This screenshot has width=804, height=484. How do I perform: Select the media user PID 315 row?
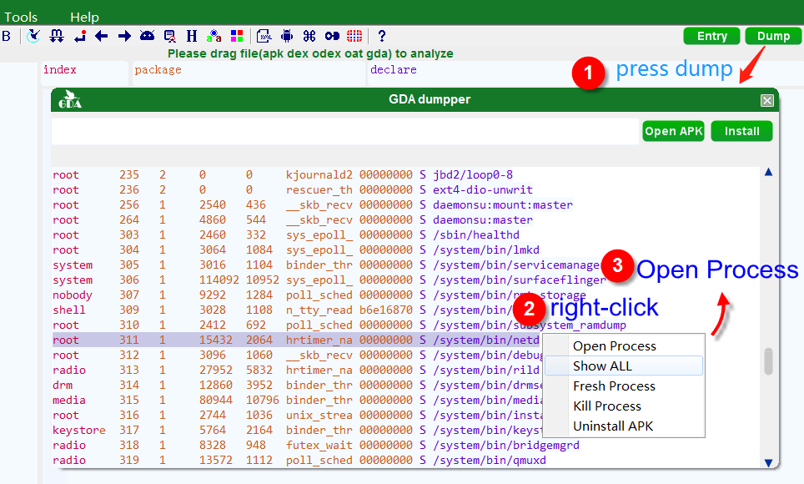(297, 400)
